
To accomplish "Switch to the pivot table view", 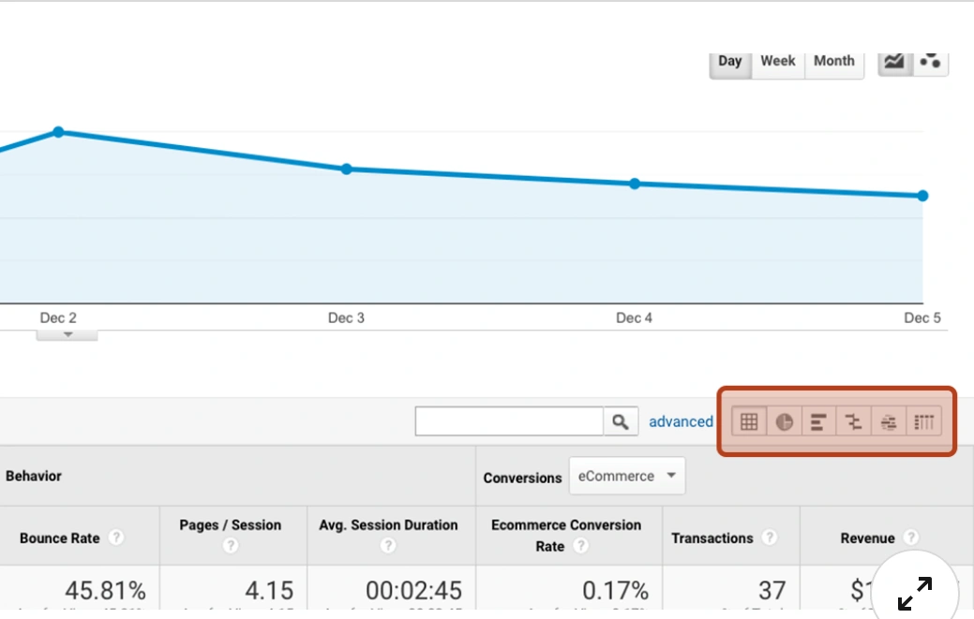I will click(922, 421).
